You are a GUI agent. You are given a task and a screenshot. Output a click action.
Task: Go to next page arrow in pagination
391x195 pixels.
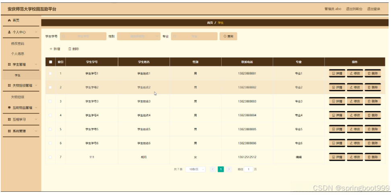[229, 169]
